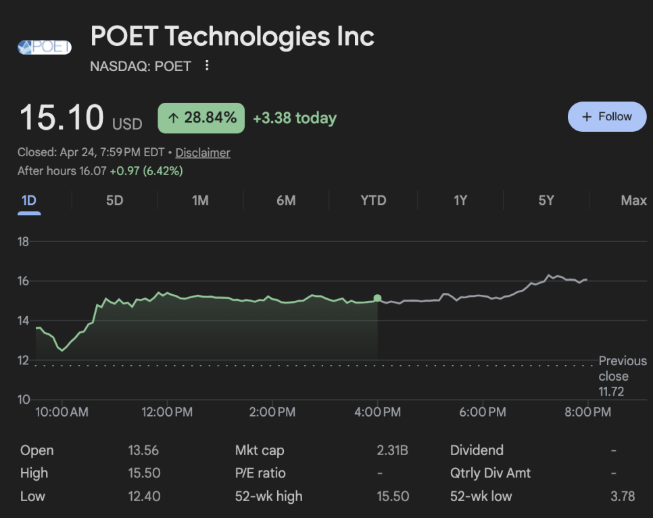653x518 pixels.
Task: Open the Disclaimer link
Action: coord(203,153)
